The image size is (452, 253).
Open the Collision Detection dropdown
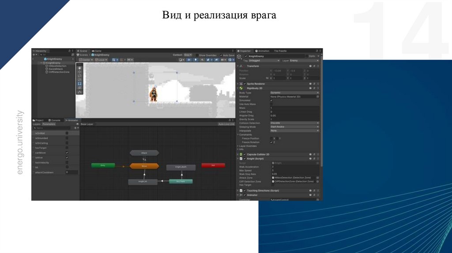coord(294,123)
